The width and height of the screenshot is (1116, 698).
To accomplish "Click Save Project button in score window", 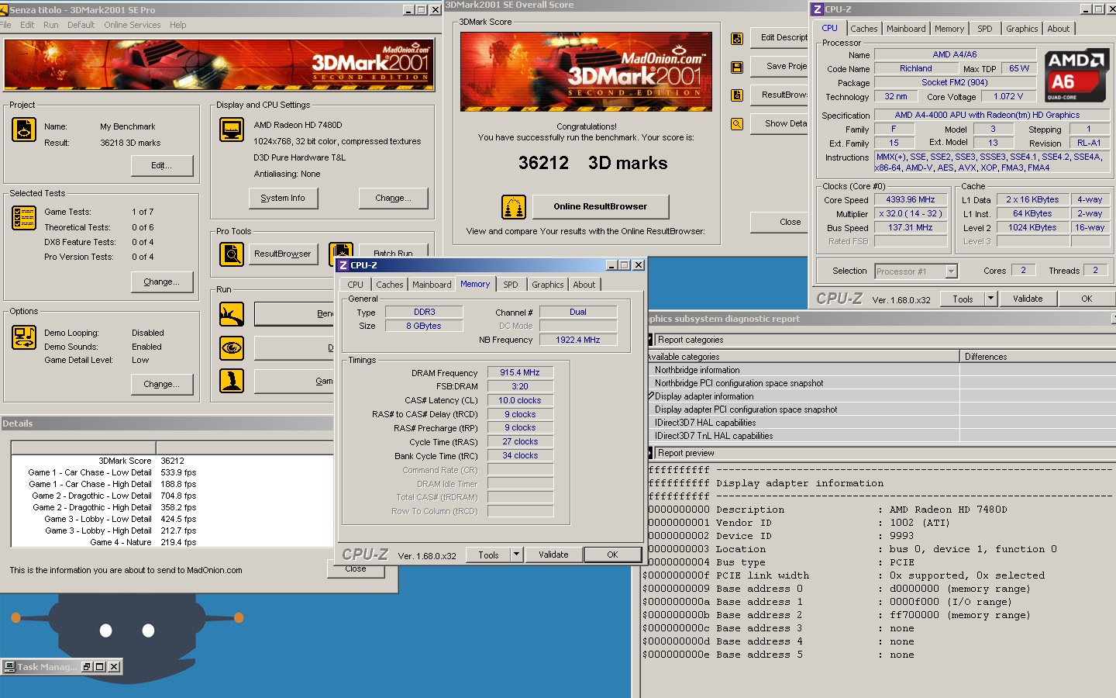I will (x=779, y=67).
